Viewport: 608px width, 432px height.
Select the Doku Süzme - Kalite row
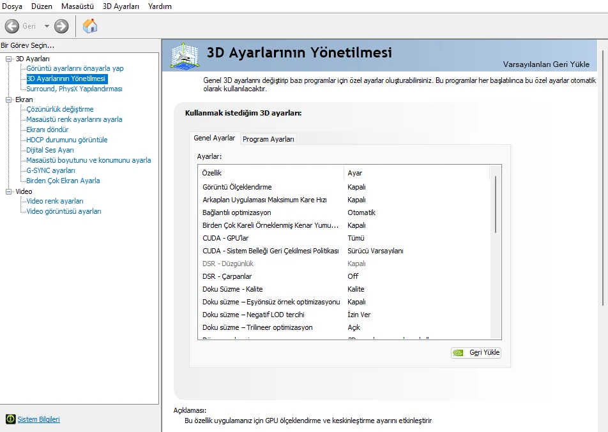click(x=344, y=290)
